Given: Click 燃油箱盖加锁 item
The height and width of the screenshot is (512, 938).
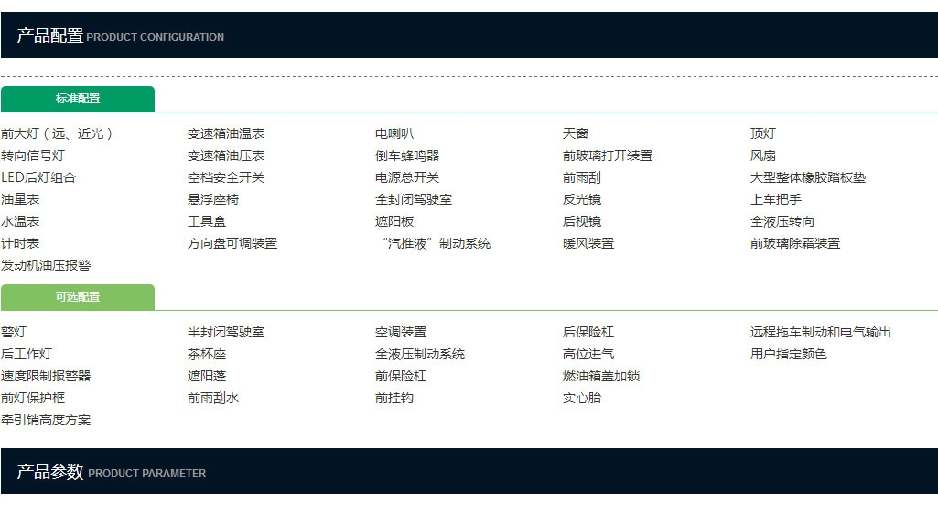Looking at the screenshot, I should tap(601, 376).
